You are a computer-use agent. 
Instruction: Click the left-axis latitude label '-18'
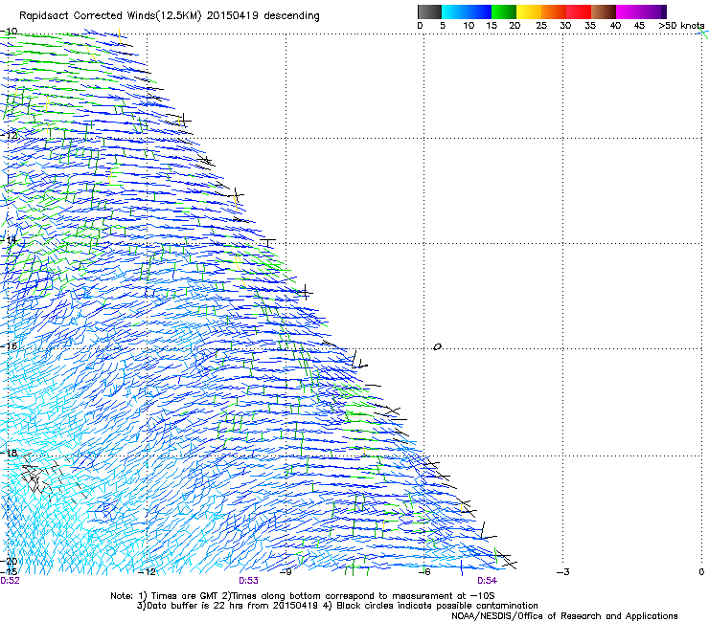click(x=9, y=453)
